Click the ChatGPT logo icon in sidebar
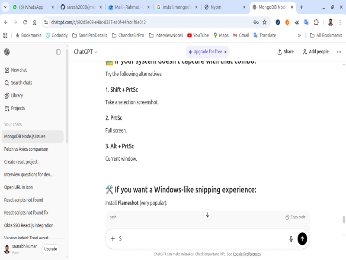Screen dimensions: 346x260 tap(7, 52)
